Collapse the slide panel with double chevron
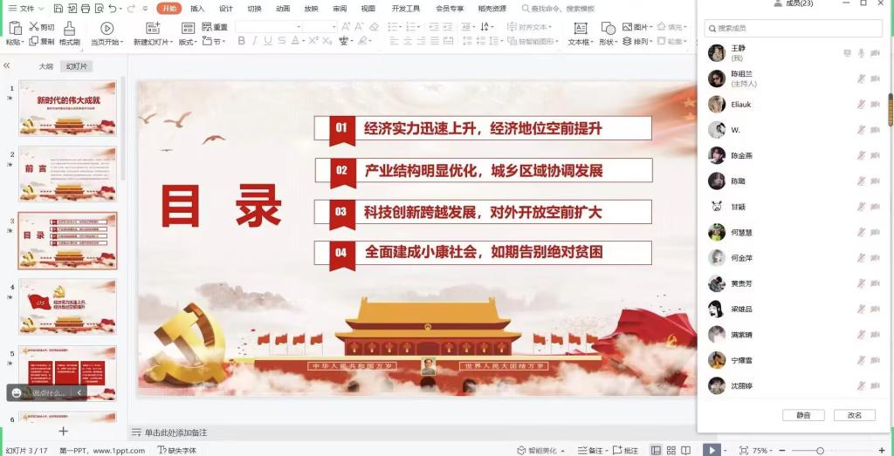The image size is (894, 456). click(x=7, y=66)
